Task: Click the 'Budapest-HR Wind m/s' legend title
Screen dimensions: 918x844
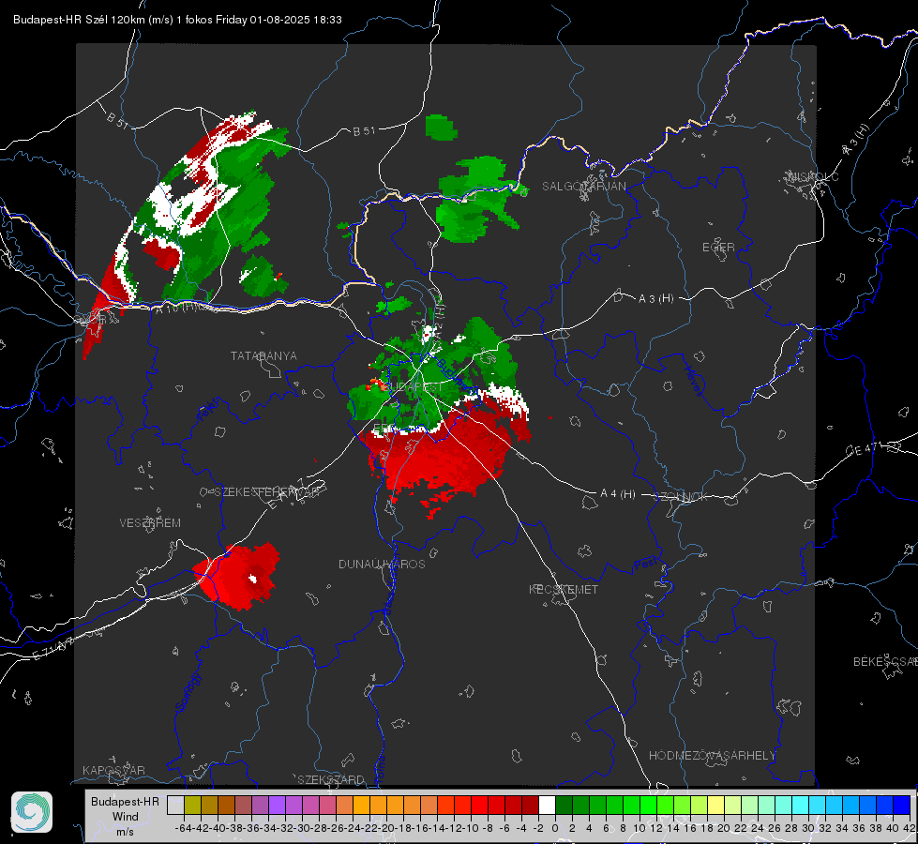Action: [x=125, y=816]
